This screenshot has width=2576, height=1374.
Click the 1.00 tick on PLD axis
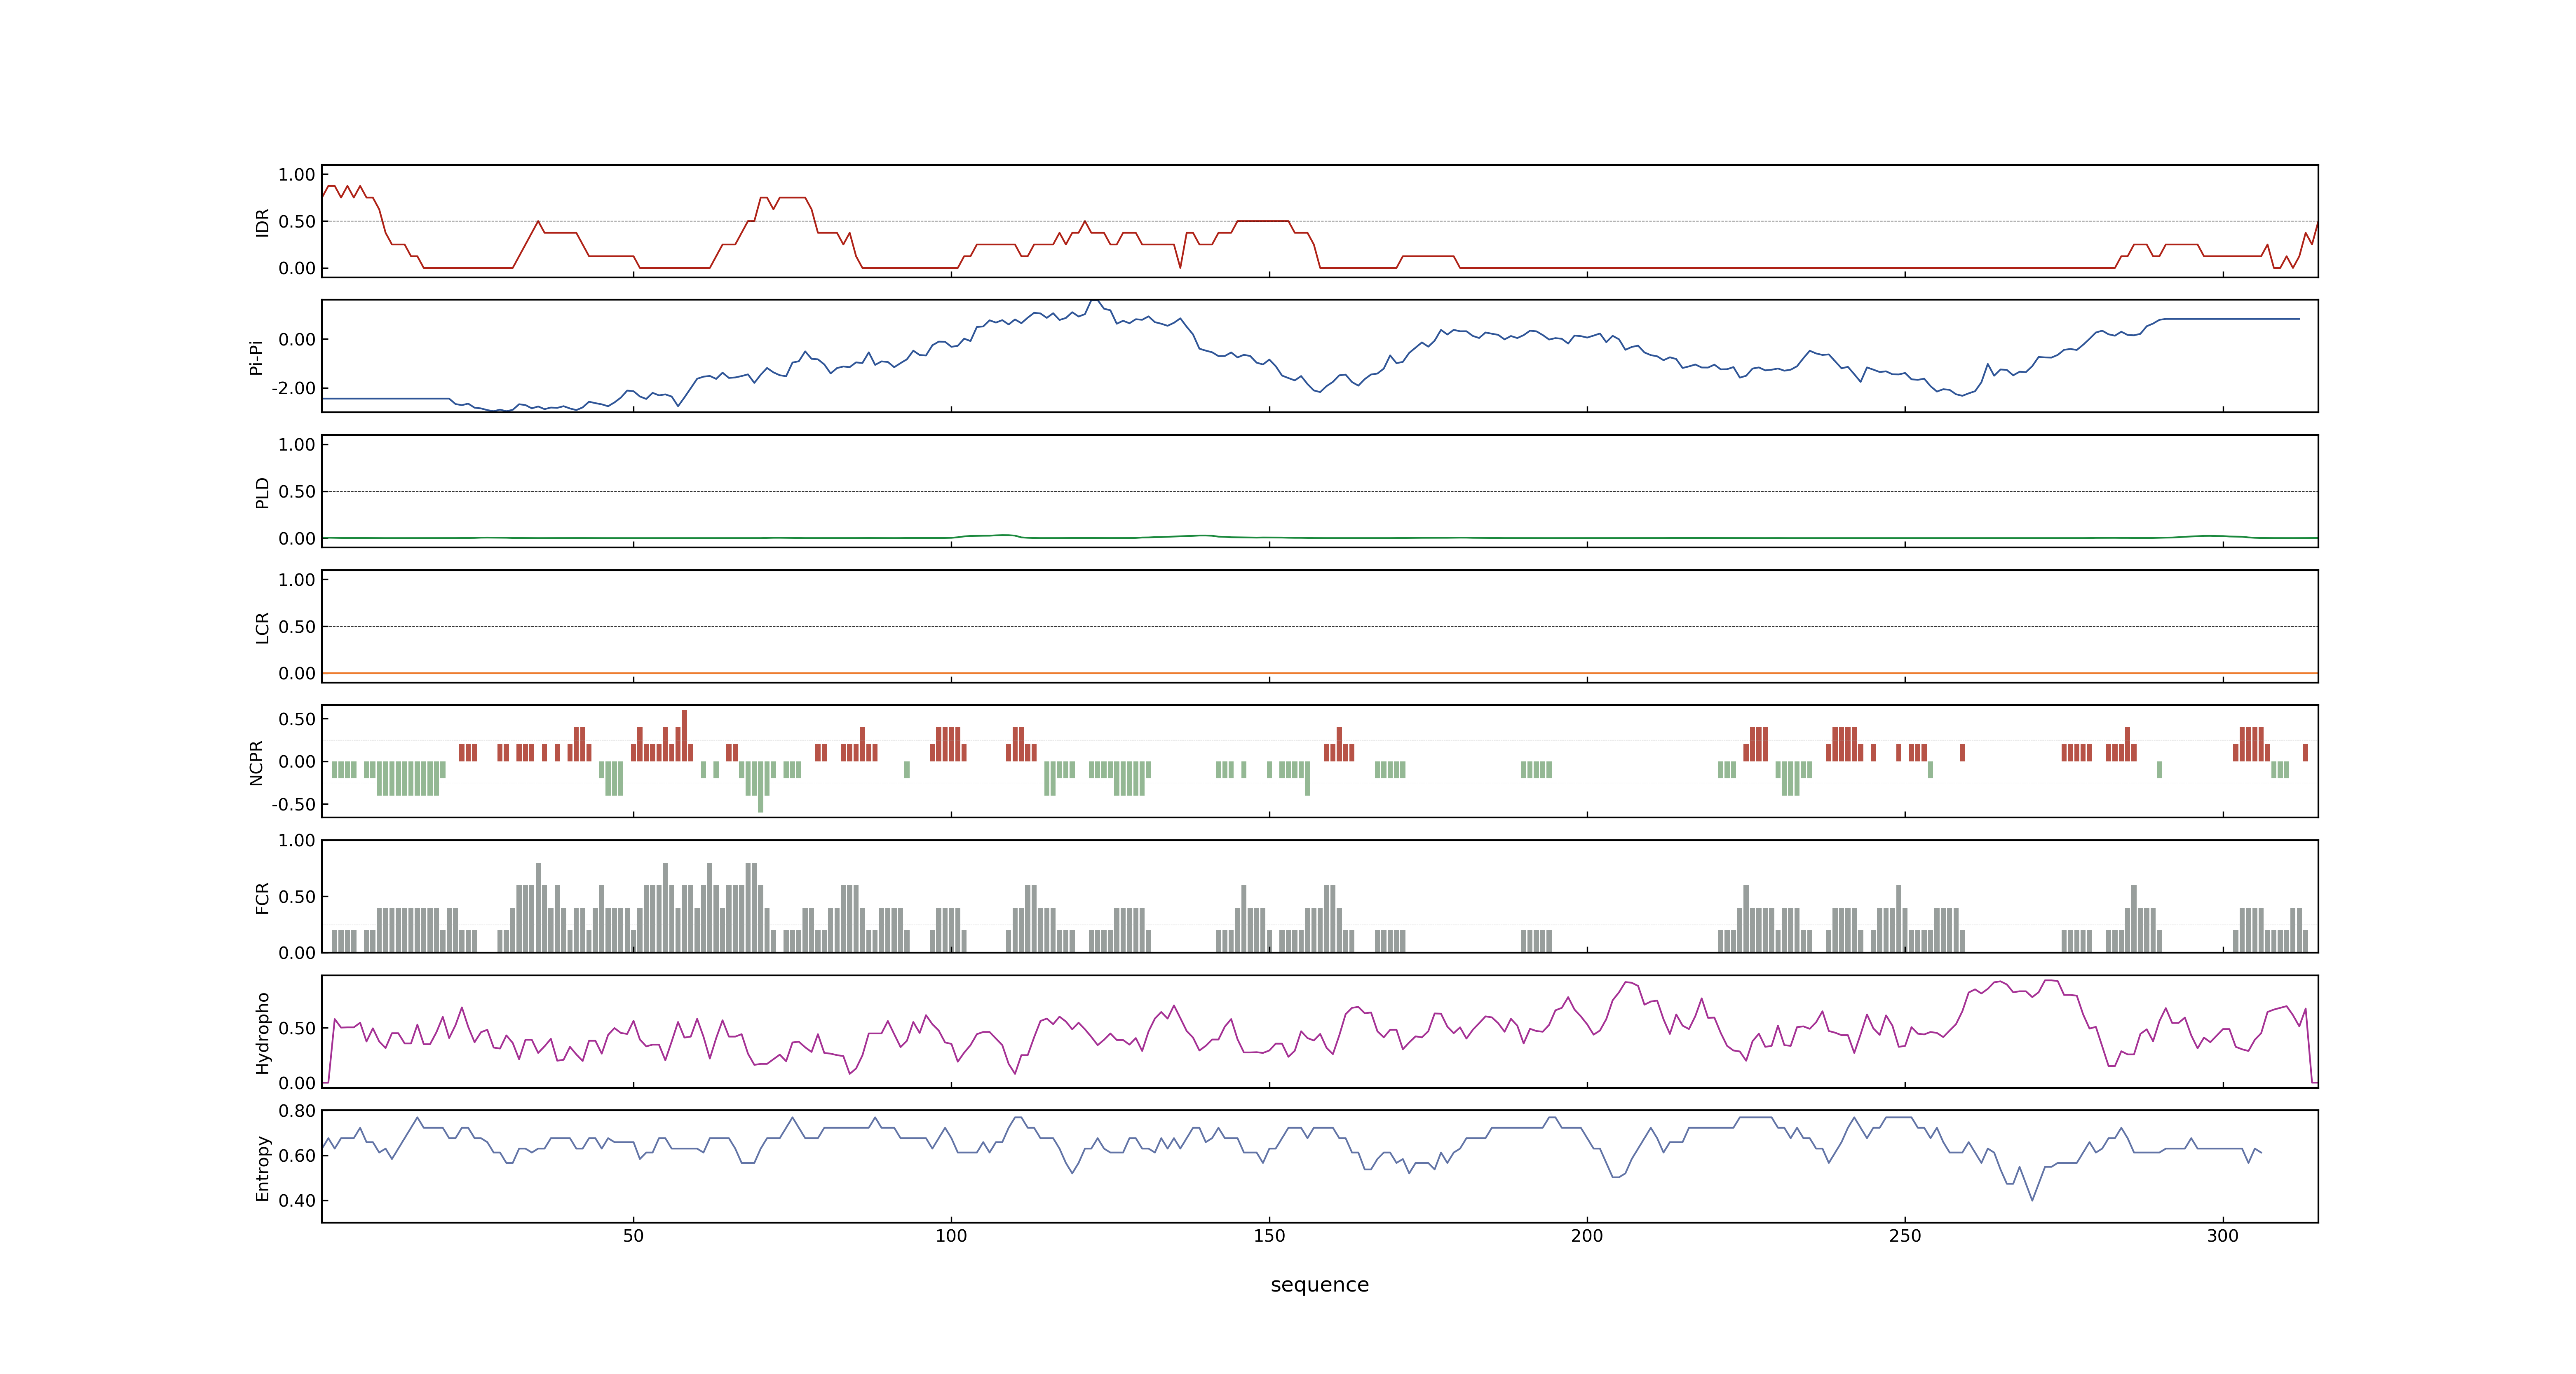pyautogui.click(x=297, y=444)
